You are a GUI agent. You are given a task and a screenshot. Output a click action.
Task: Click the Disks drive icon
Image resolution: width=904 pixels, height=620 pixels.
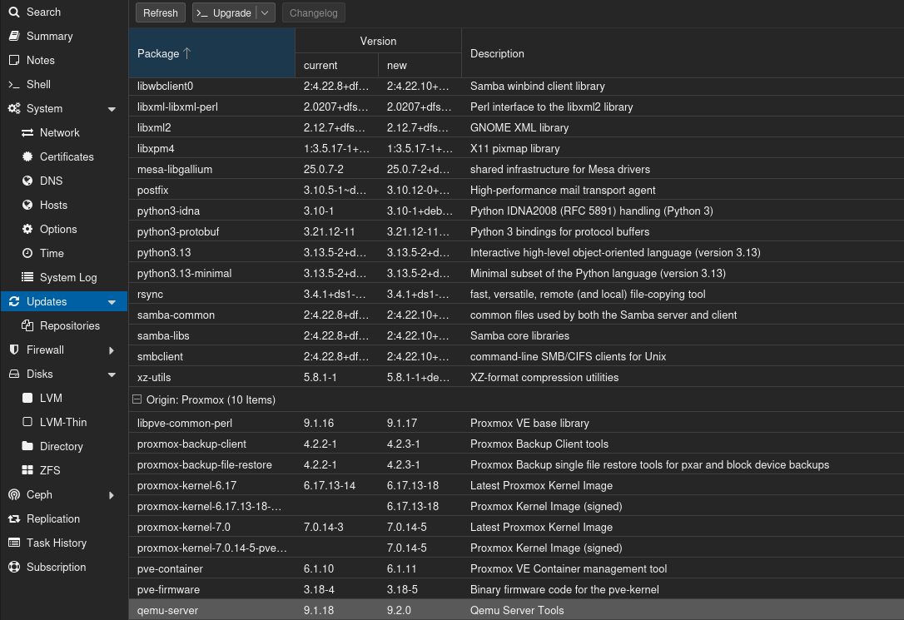(14, 374)
